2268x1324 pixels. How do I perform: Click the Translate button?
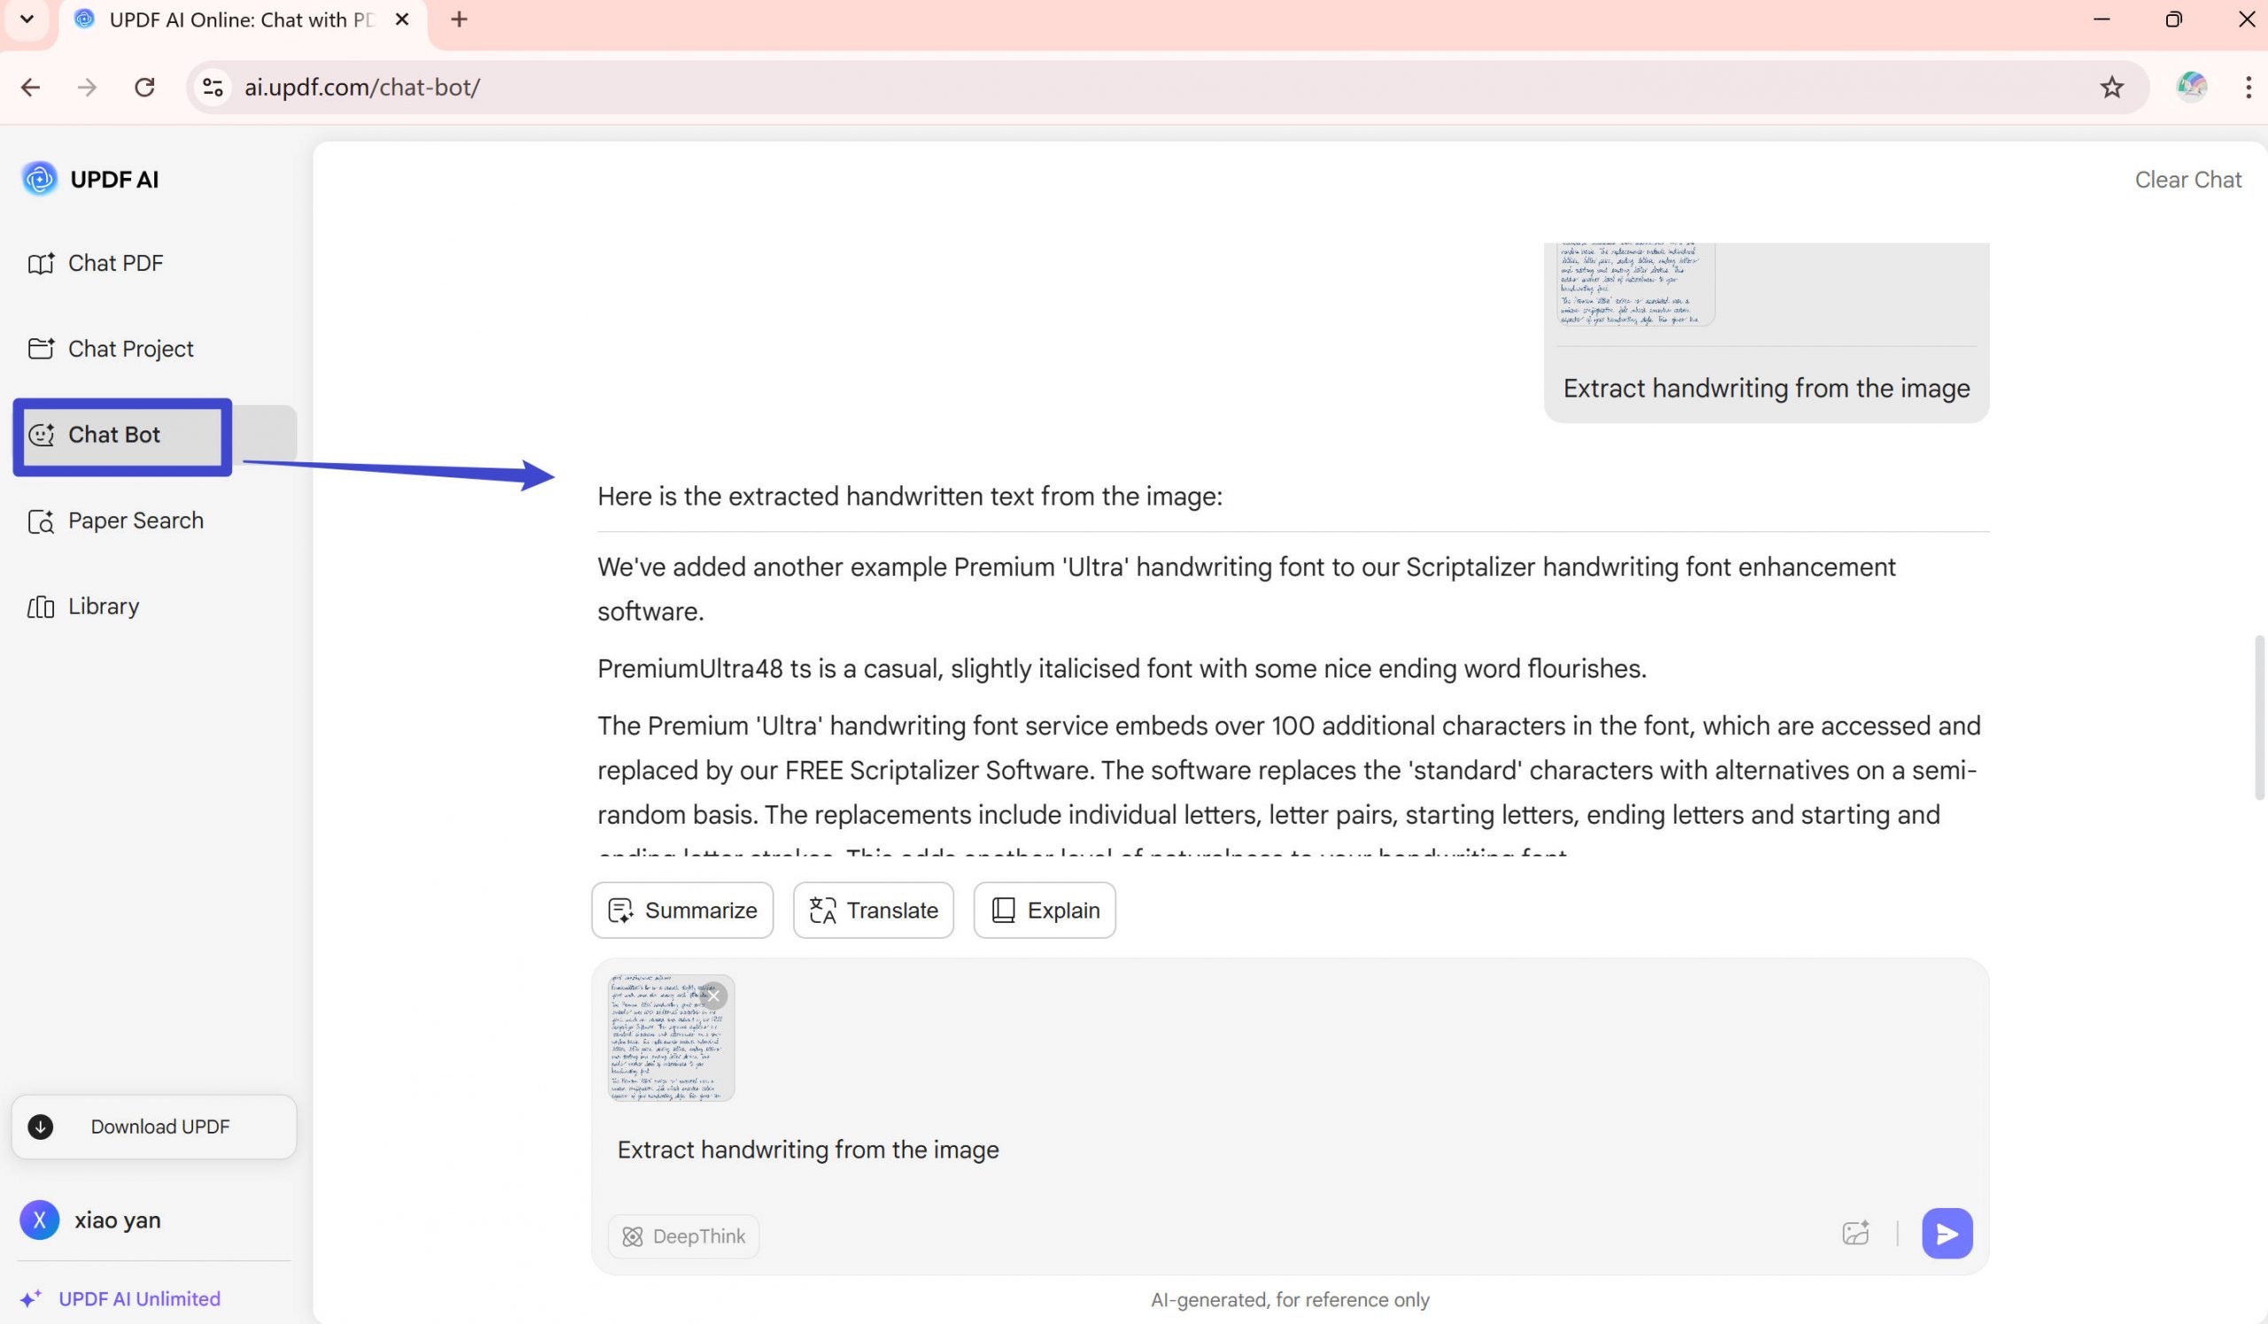pos(873,910)
